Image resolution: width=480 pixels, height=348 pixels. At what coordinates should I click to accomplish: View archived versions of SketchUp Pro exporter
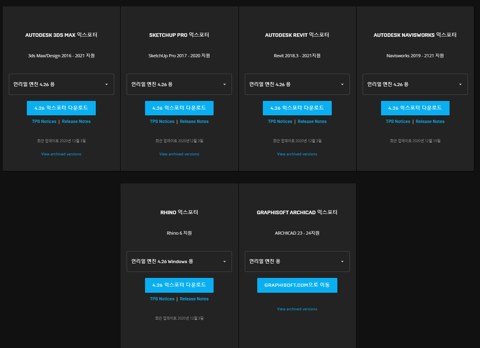[x=179, y=154]
